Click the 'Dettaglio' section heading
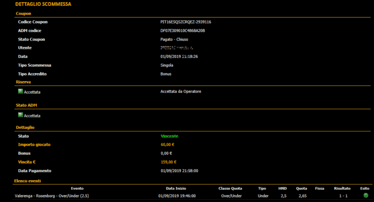Image resolution: width=374 pixels, height=202 pixels. tap(25, 127)
